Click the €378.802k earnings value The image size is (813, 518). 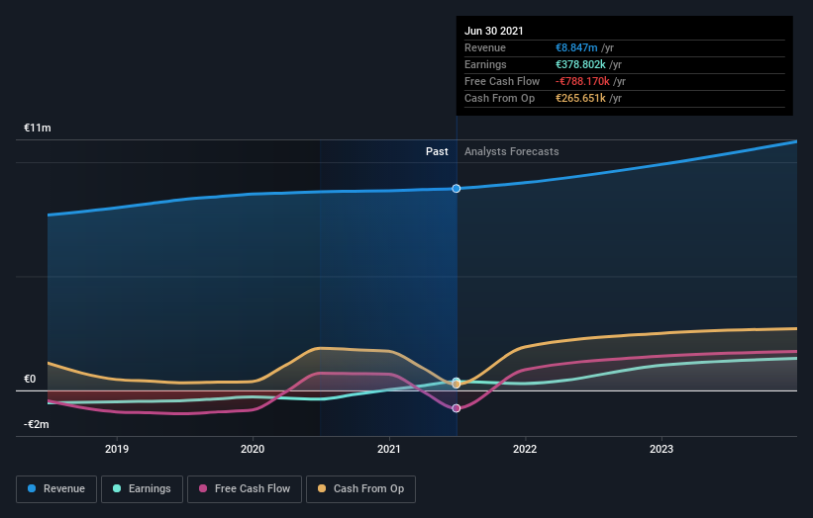[x=580, y=64]
